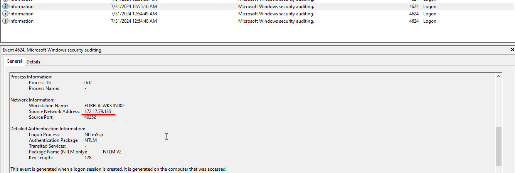Select the event row dated 7/31/2024 12:54:49 AM
The width and height of the screenshot is (515, 173).
(x=257, y=14)
